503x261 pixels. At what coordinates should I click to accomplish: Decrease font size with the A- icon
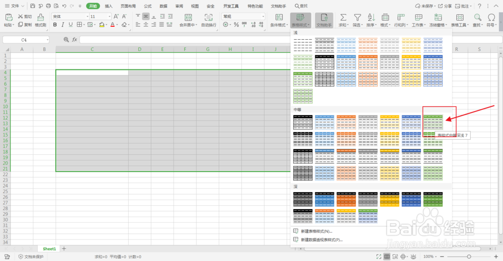pos(124,17)
